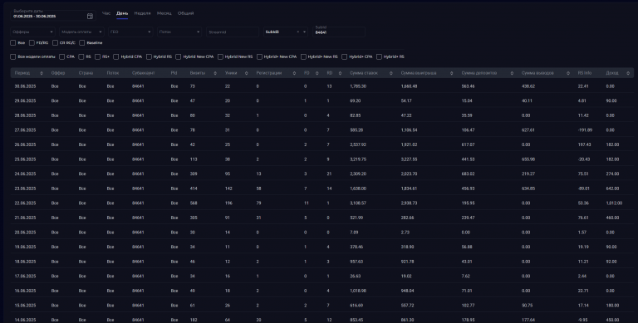Screen dimensions: 638x323
Task: Open the Поток dropdown
Action: pyautogui.click(x=179, y=32)
